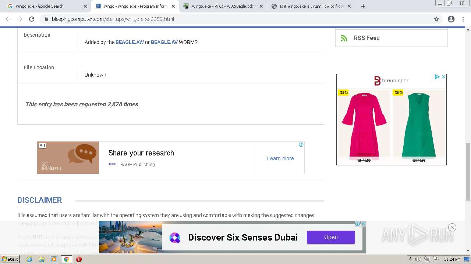Select the wingo.exe Program Information tab
The image size is (471, 264).
(x=135, y=6)
